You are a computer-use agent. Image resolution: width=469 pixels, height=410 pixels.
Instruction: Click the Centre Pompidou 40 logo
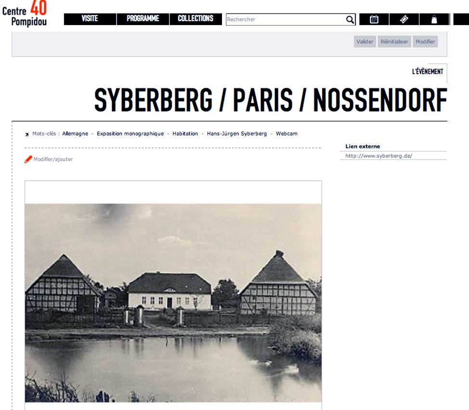click(x=25, y=13)
